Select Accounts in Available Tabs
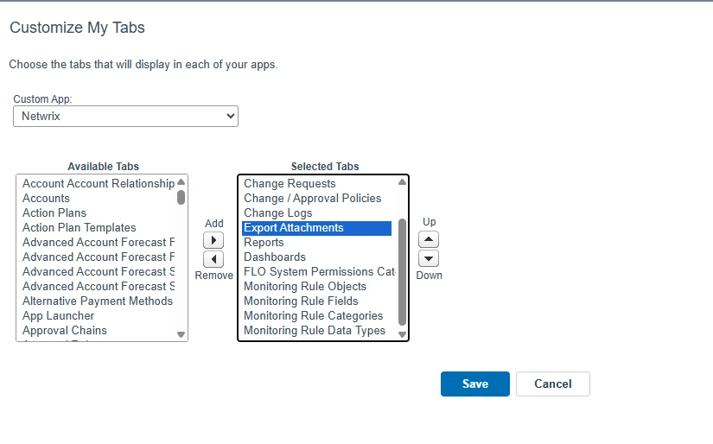This screenshot has width=713, height=444. click(x=47, y=199)
